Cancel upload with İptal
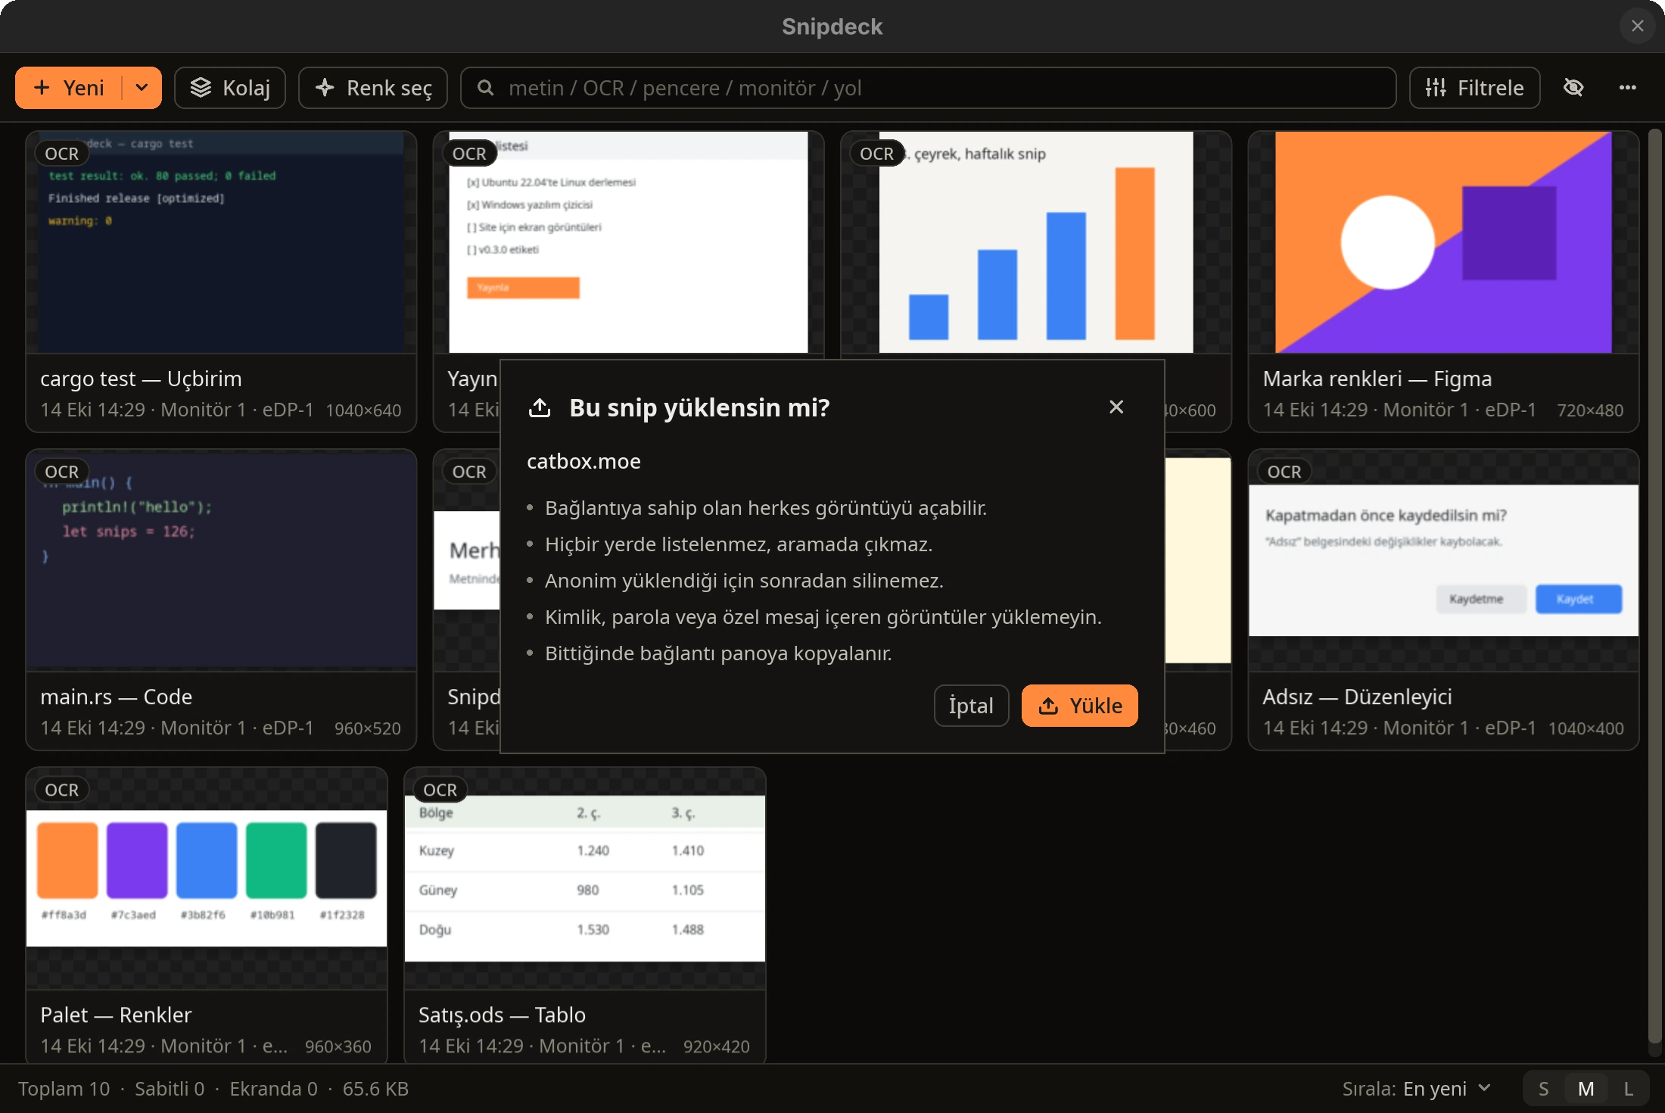The image size is (1665, 1113). tap(971, 706)
